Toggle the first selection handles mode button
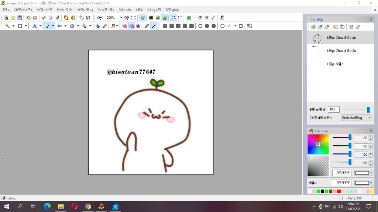Screen dimensions: 378x212 pyautogui.click(x=173, y=18)
